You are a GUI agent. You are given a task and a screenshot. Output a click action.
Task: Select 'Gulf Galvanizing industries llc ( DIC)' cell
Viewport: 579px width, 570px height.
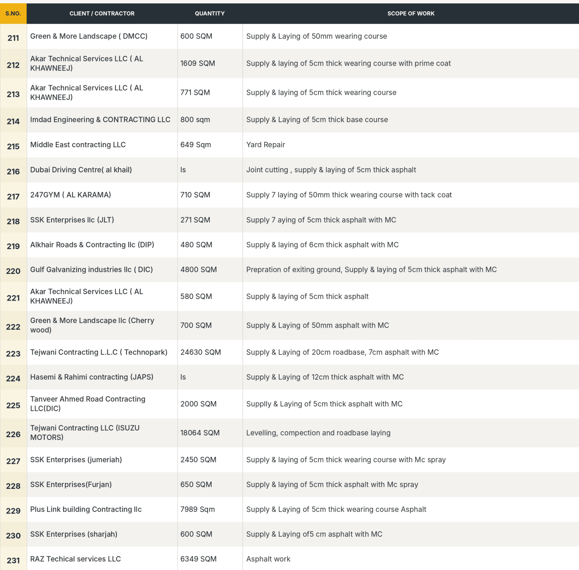(x=102, y=270)
